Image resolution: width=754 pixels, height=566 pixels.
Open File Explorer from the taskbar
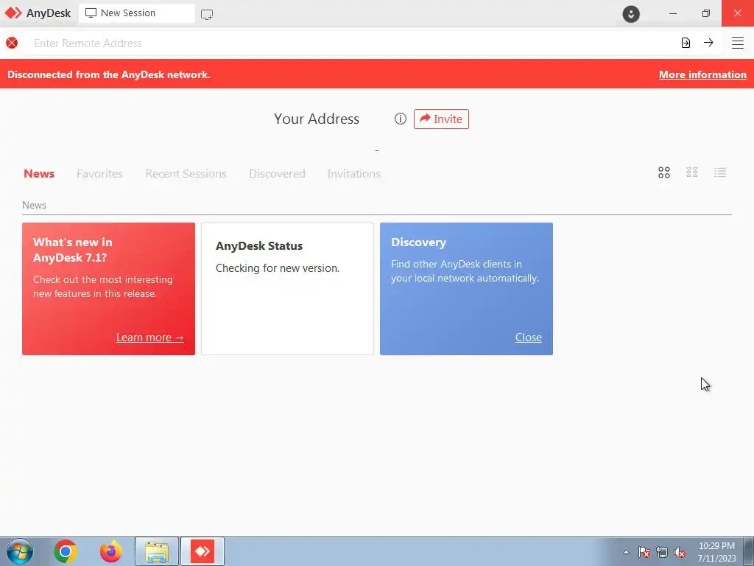157,551
